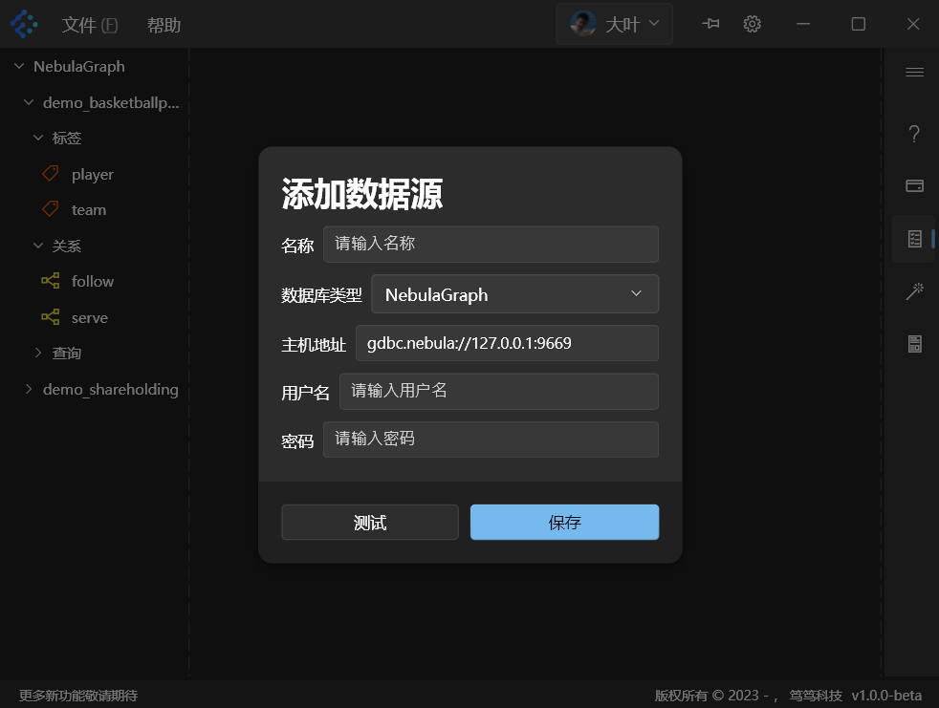
Task: Focus the 用户名 username field
Action: pyautogui.click(x=499, y=392)
